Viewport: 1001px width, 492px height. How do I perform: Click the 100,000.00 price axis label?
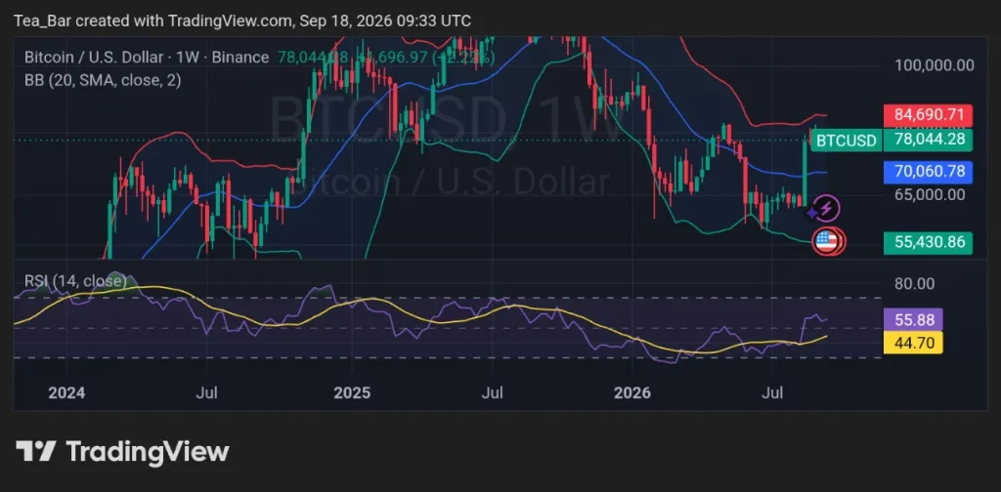935,65
